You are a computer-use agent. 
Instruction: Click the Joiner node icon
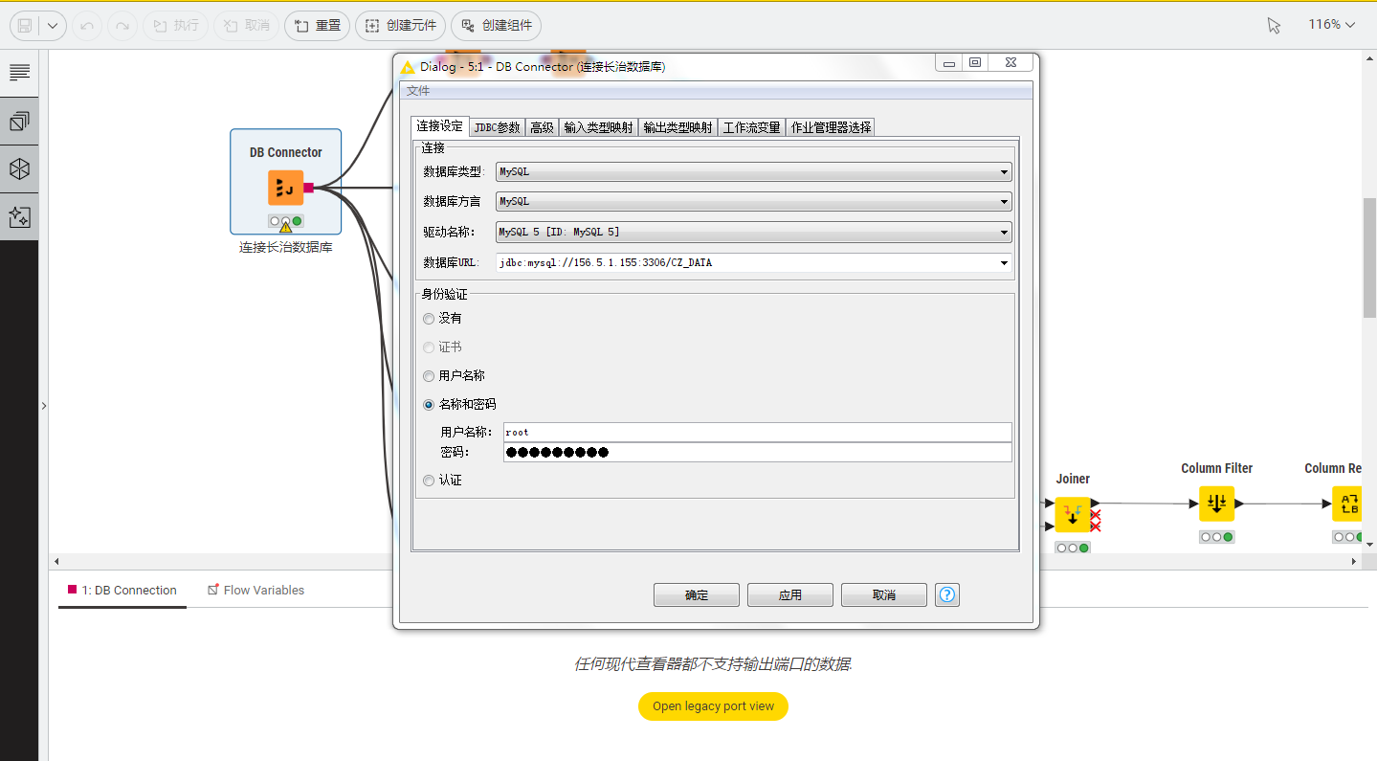coord(1073,514)
